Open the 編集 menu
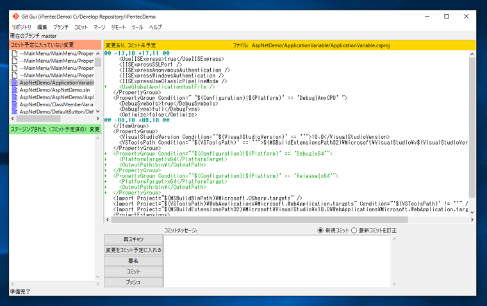The width and height of the screenshot is (487, 306). [42, 28]
